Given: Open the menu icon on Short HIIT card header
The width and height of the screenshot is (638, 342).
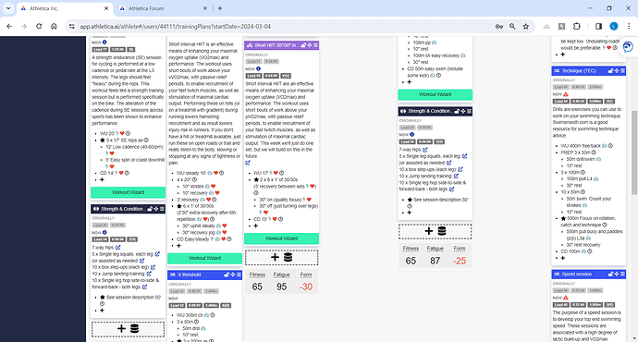Looking at the screenshot, I should point(315,45).
